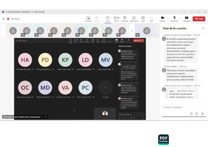Open the Más options menu
The height and width of the screenshot is (147, 208).
[x=151, y=19]
